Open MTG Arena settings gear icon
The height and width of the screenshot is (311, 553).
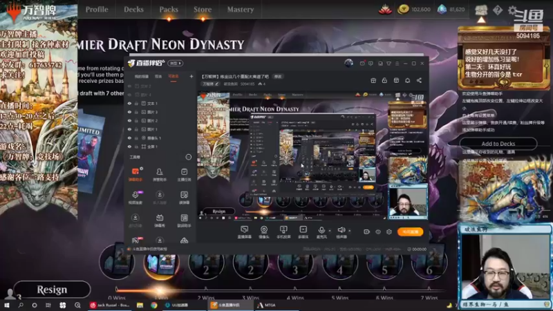pos(512,10)
